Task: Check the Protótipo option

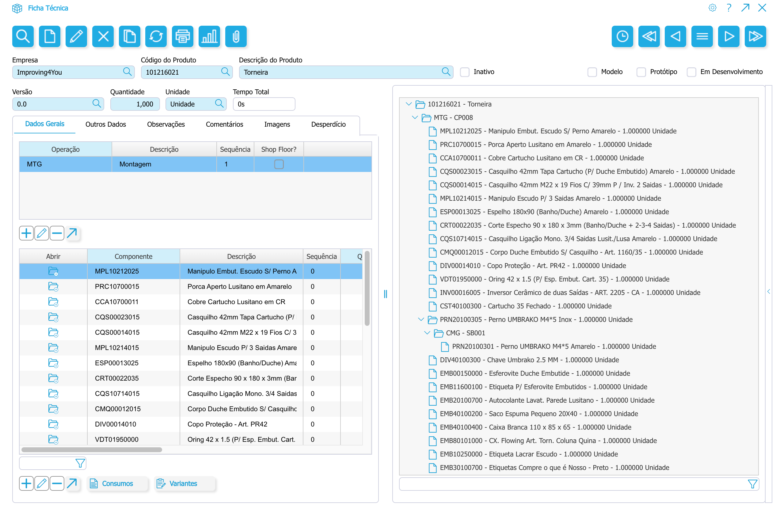Action: coord(641,72)
